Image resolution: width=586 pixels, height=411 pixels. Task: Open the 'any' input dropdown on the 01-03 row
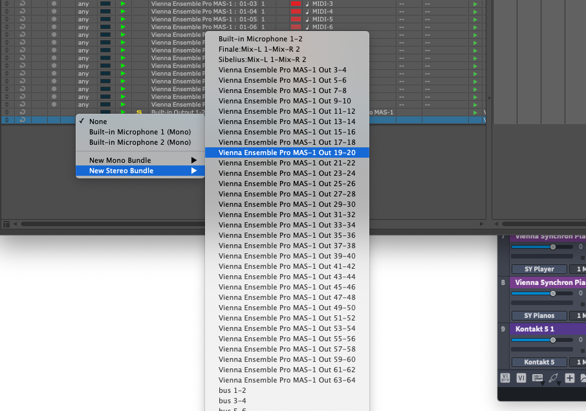(83, 4)
